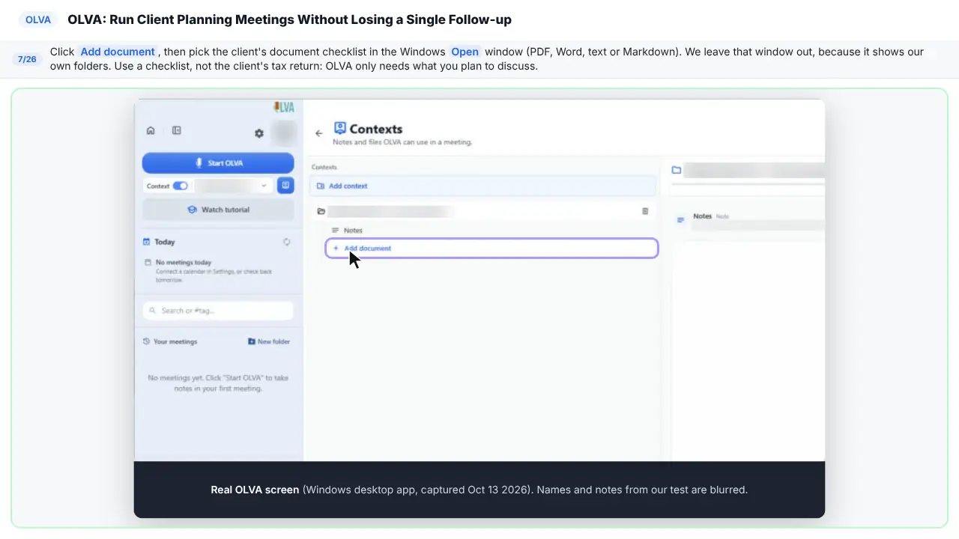
Task: Refresh the Today meetings list
Action: click(x=286, y=242)
